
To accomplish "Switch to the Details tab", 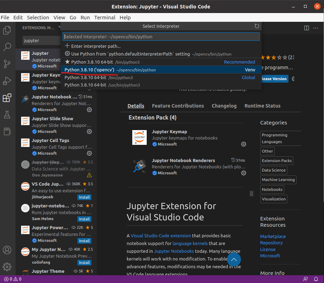I will pyautogui.click(x=136, y=106).
